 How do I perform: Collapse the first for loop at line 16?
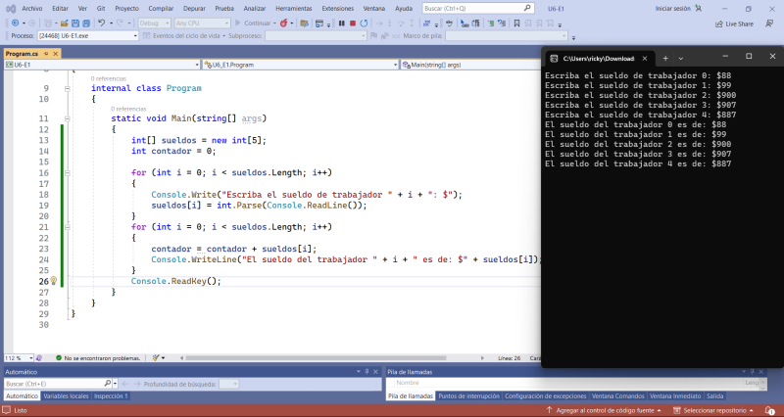[x=67, y=172]
